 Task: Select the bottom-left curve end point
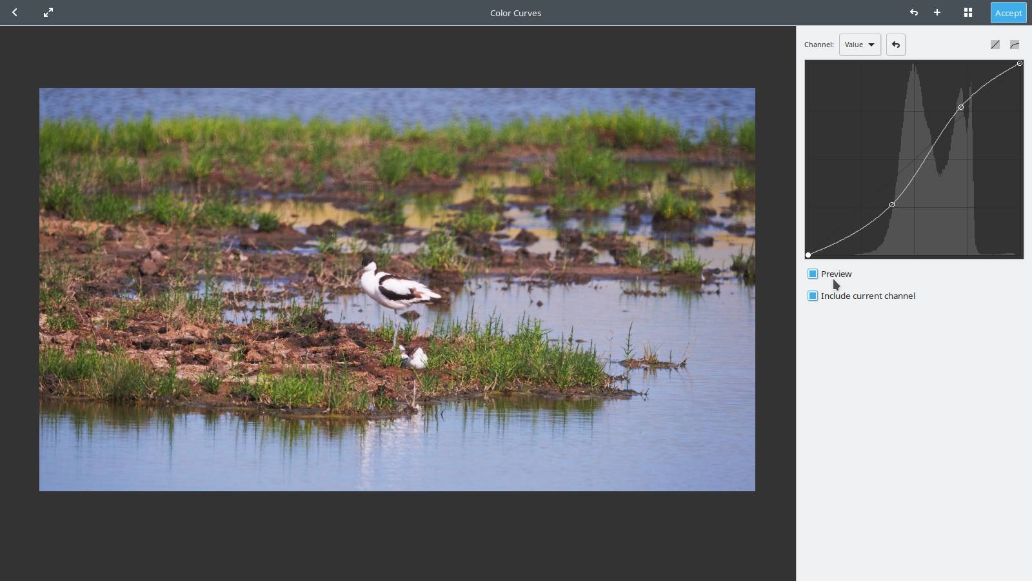[x=808, y=255]
